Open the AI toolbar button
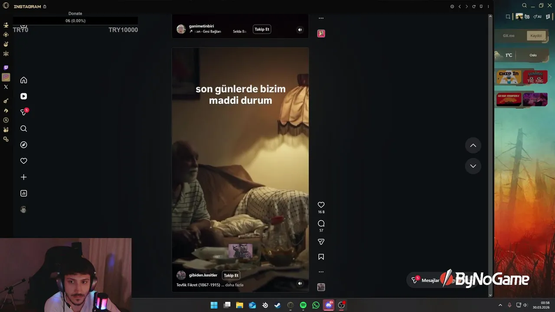Viewport: 555px width, 312px height. [x=538, y=16]
